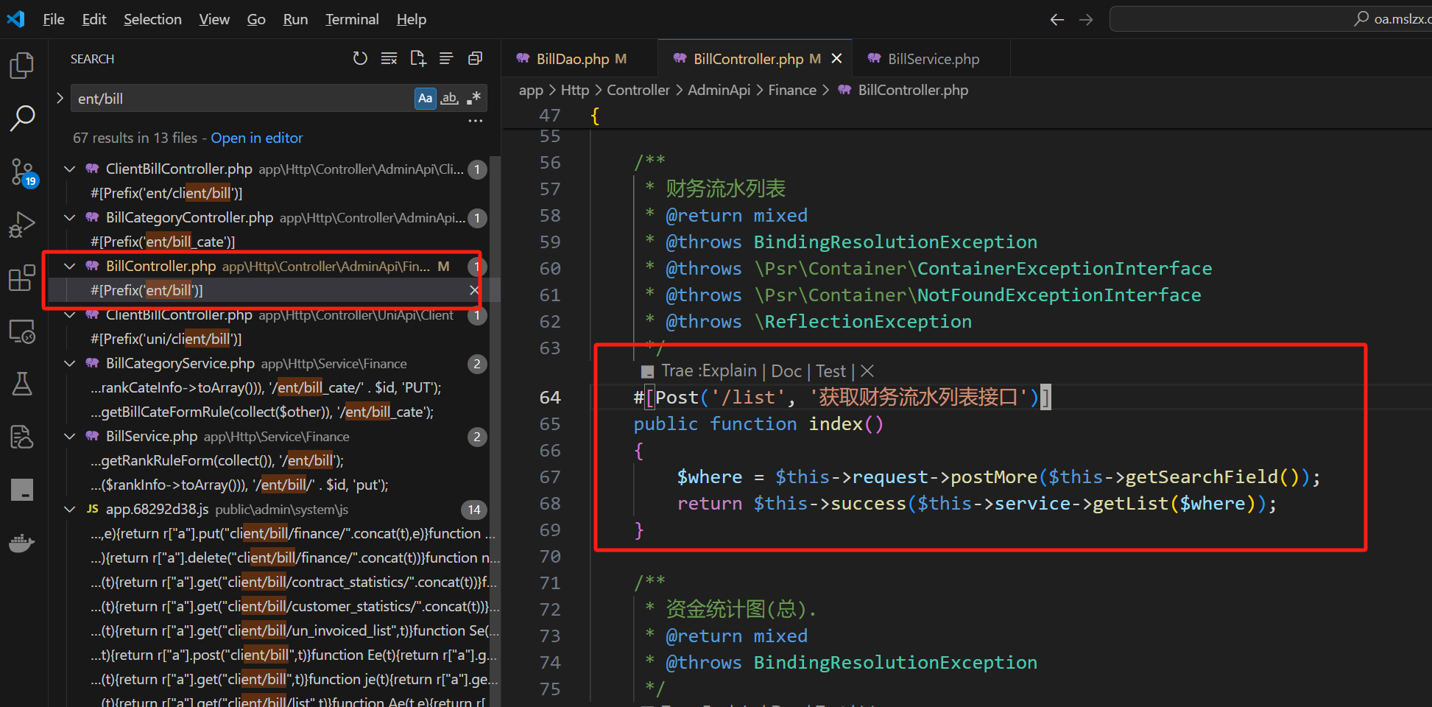
Task: Dismiss the ent/bill Prefix search match
Action: point(474,290)
